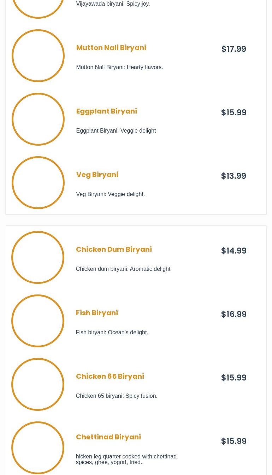Open the Chicken Dum Biryani title

(x=114, y=249)
